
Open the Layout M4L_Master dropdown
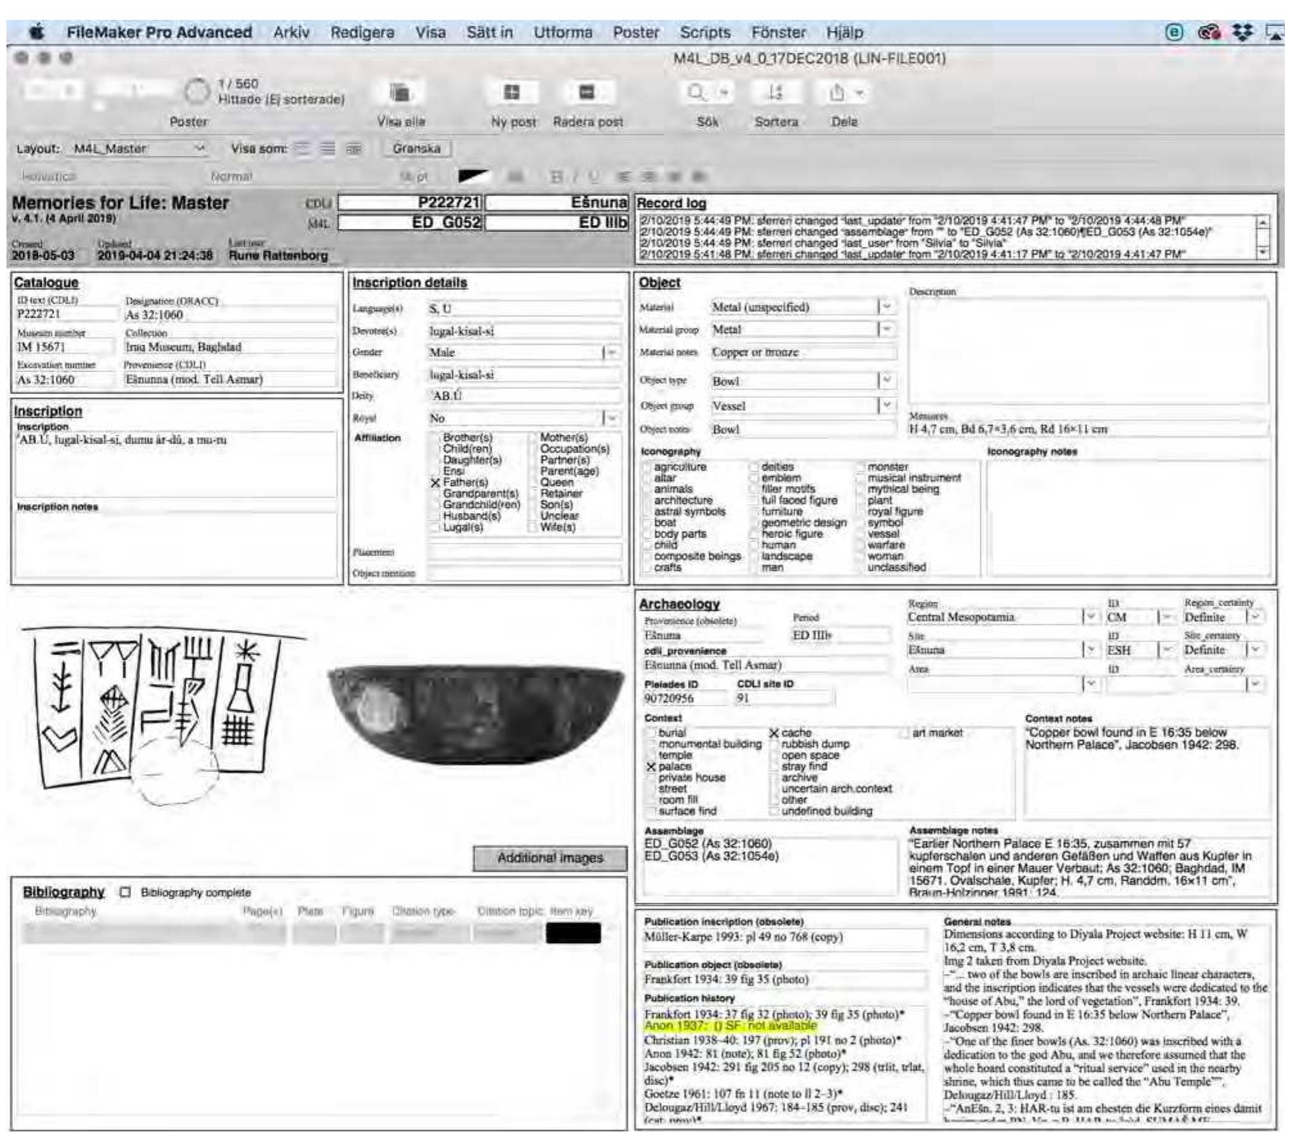click(139, 149)
